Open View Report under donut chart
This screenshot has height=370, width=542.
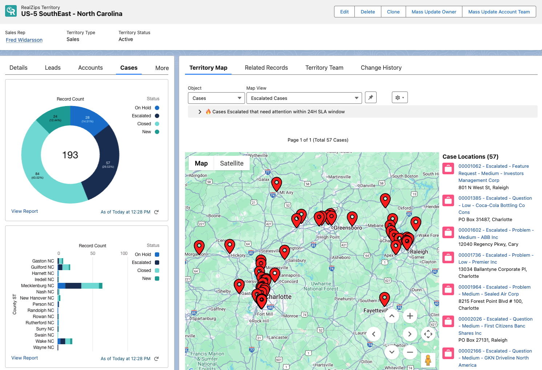[24, 211]
